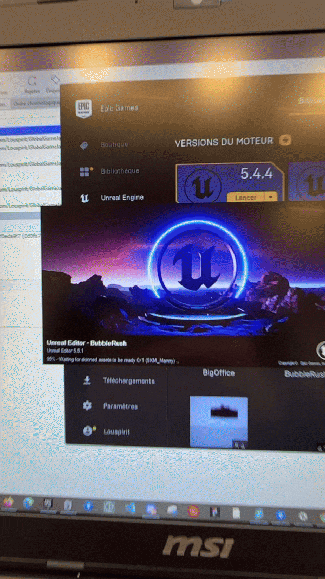The width and height of the screenshot is (325, 579).
Task: Click the Louspirit account avatar icon
Action: pos(88,430)
